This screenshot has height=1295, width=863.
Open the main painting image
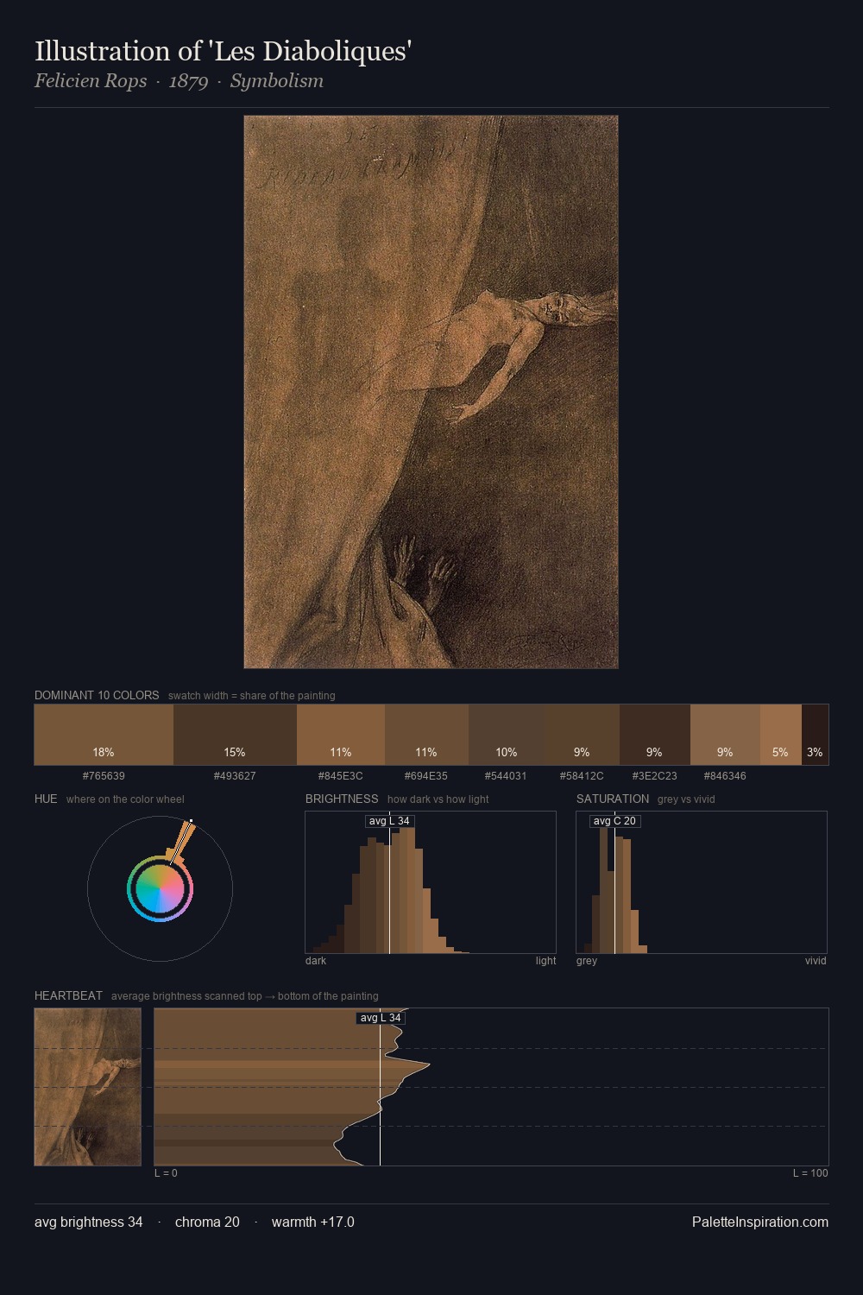pyautogui.click(x=431, y=392)
